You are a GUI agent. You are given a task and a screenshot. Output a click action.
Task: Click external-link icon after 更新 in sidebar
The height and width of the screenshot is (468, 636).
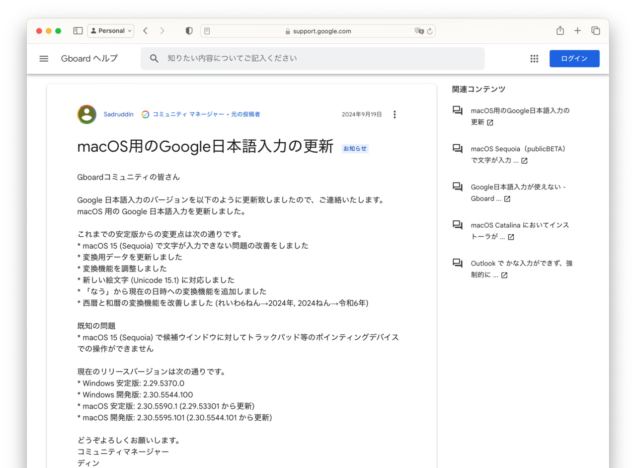tap(490, 122)
